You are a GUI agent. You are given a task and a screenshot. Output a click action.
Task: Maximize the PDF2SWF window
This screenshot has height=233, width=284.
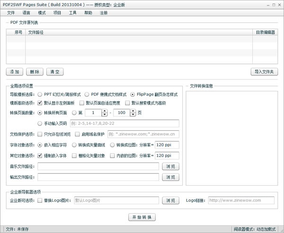(x=274, y=5)
